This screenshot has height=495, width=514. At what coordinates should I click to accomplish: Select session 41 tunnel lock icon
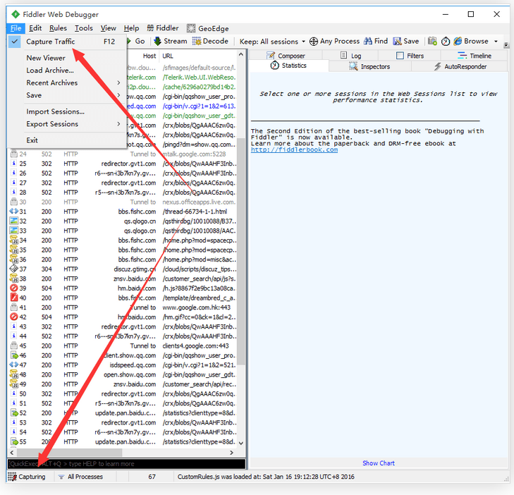(x=14, y=307)
